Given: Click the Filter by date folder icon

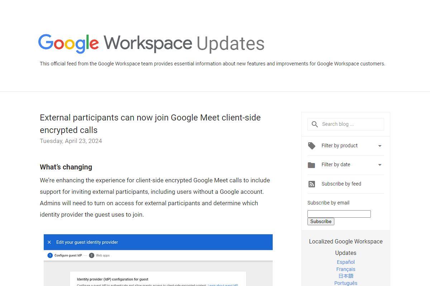Looking at the screenshot, I should coord(311,165).
